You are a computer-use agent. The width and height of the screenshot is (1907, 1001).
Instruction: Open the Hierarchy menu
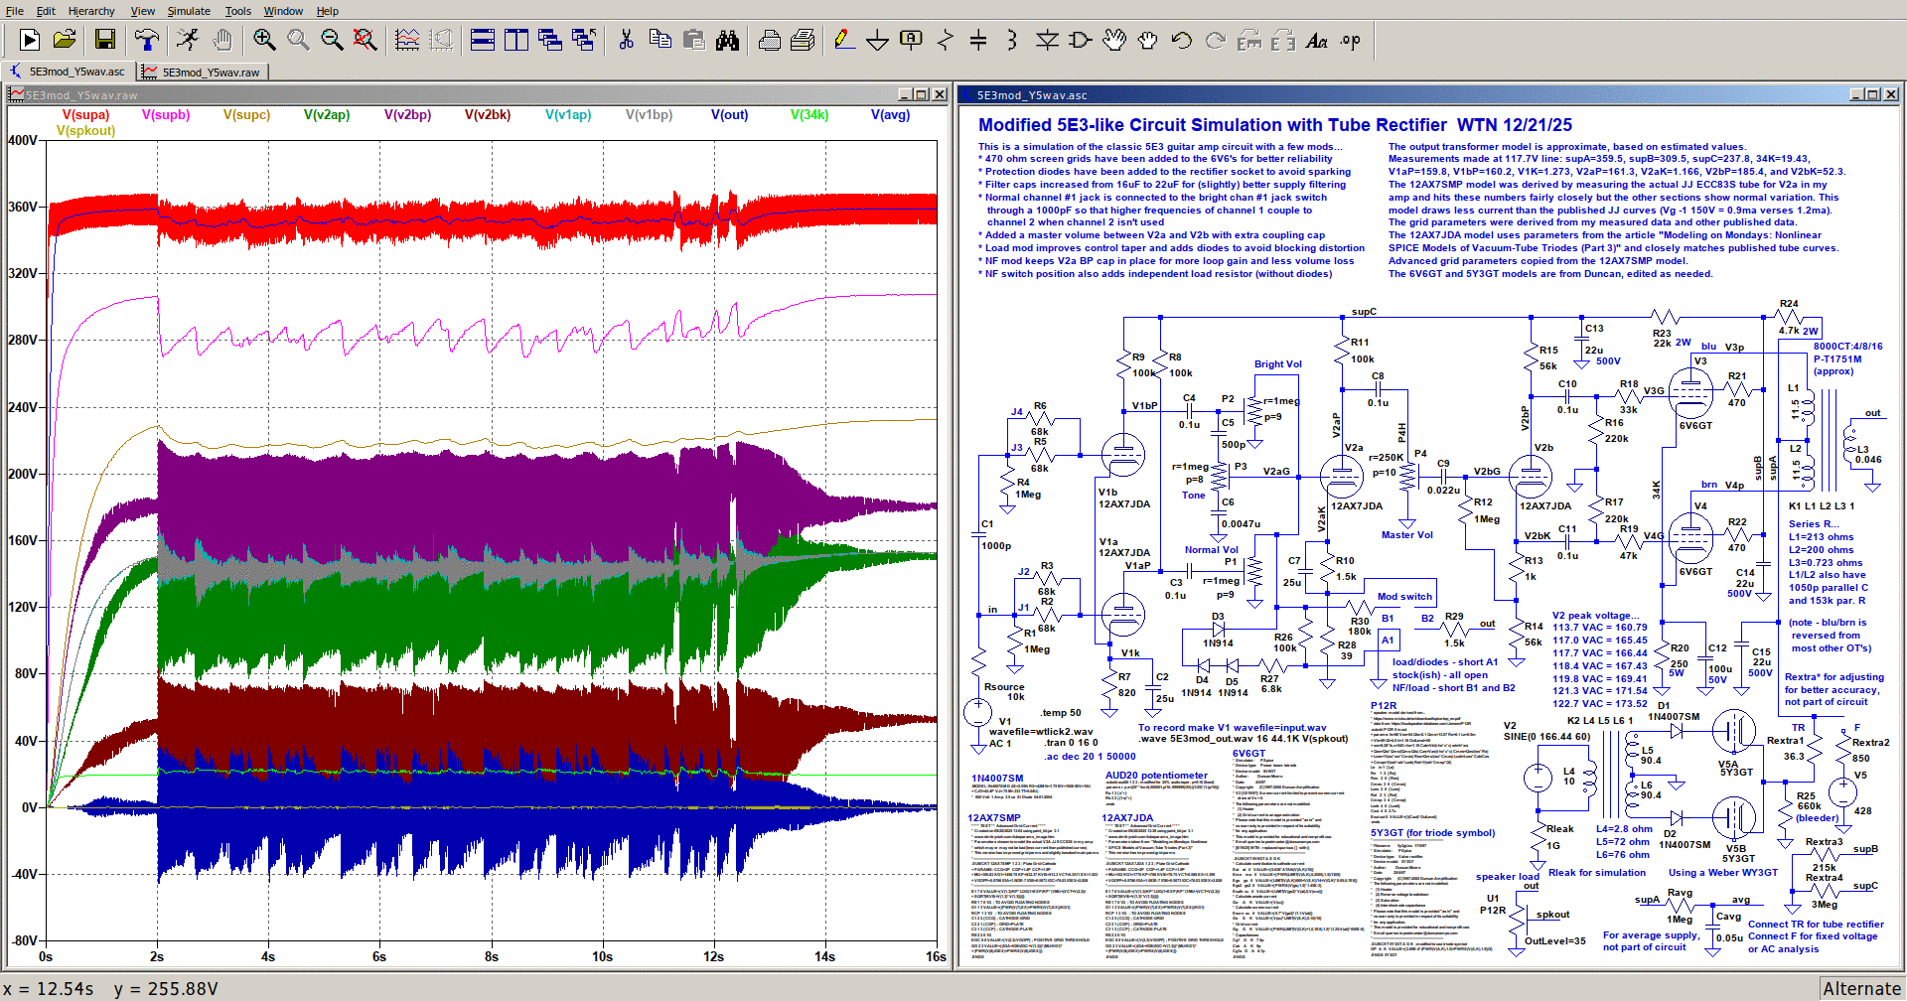(x=91, y=11)
